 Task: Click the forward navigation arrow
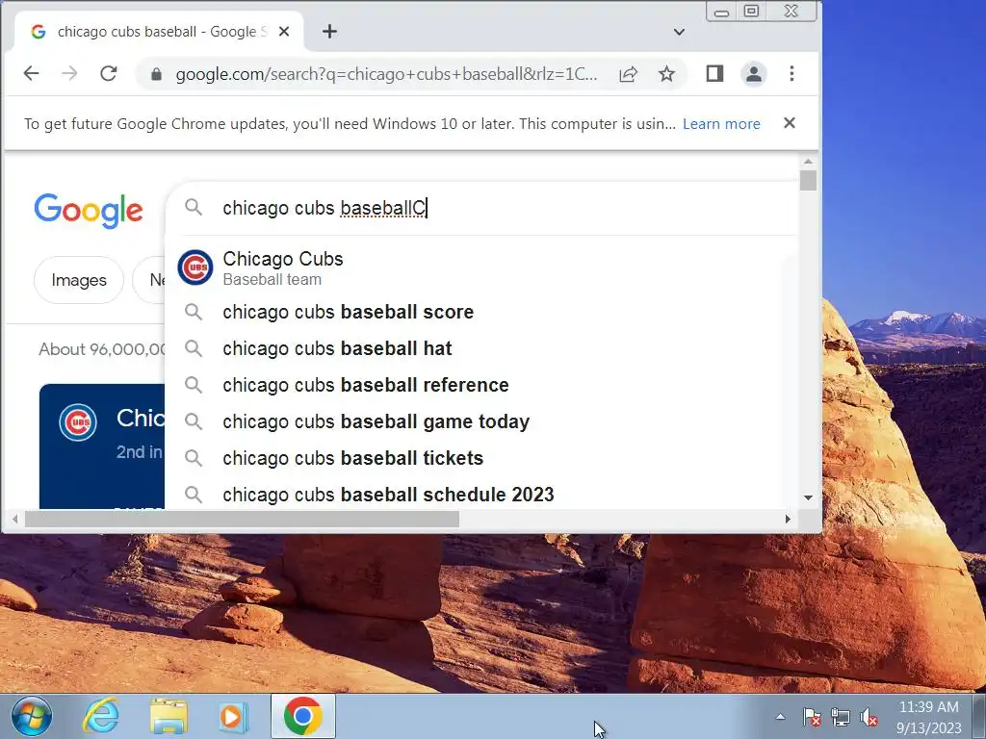(x=69, y=73)
